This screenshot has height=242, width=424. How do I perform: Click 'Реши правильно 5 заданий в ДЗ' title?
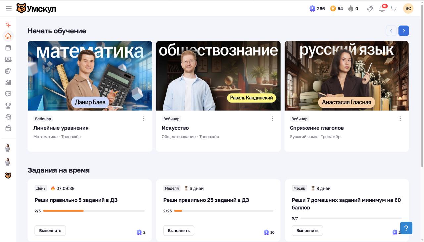click(x=76, y=200)
